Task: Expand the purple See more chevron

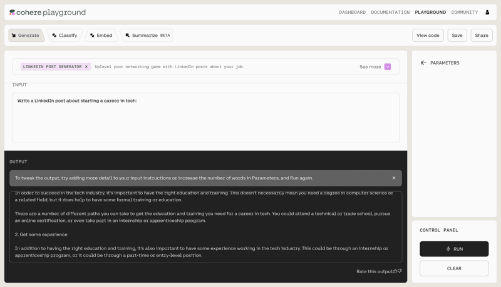Action: pyautogui.click(x=388, y=67)
